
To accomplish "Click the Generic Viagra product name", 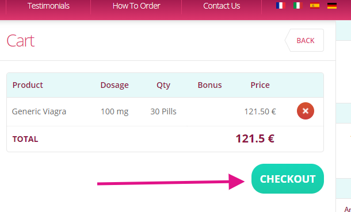I will (39, 111).
